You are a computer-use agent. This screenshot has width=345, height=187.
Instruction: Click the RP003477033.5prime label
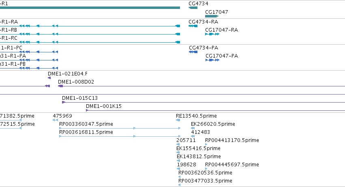(x=205, y=181)
